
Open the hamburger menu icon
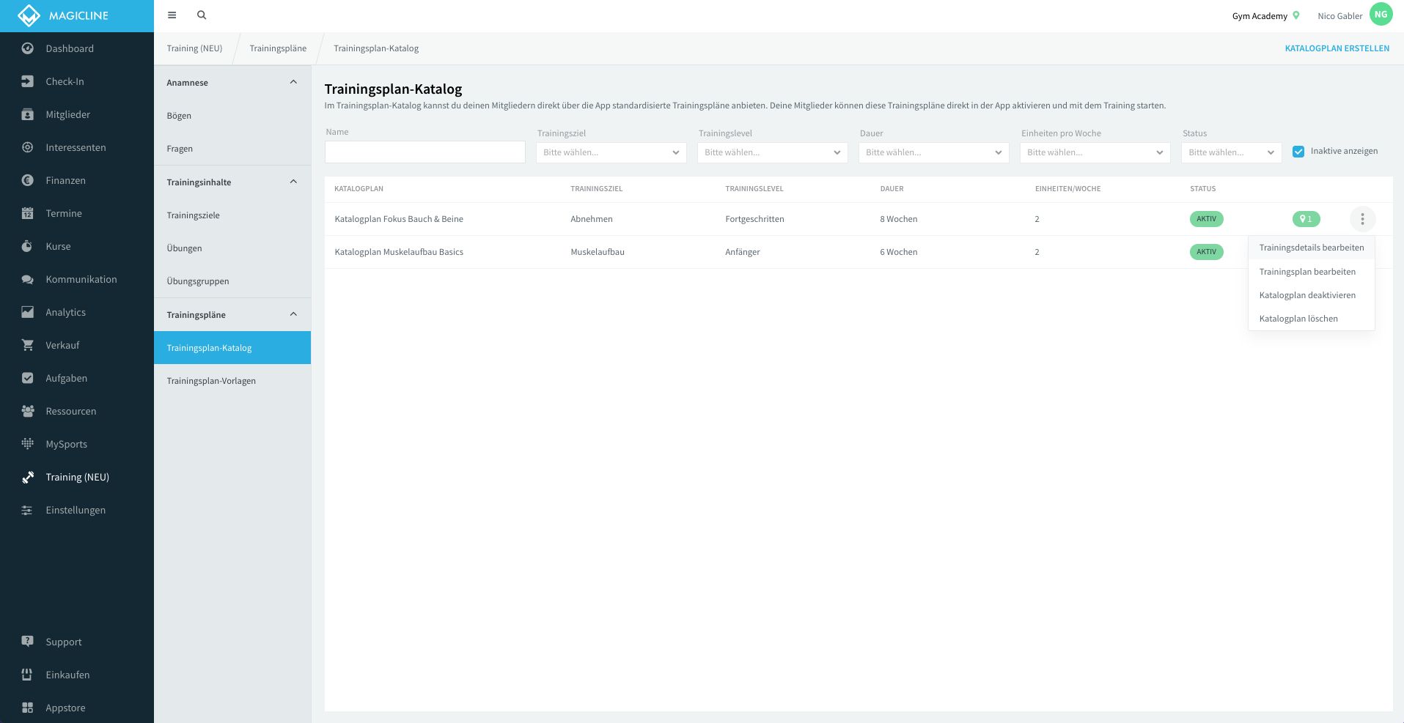click(x=172, y=15)
